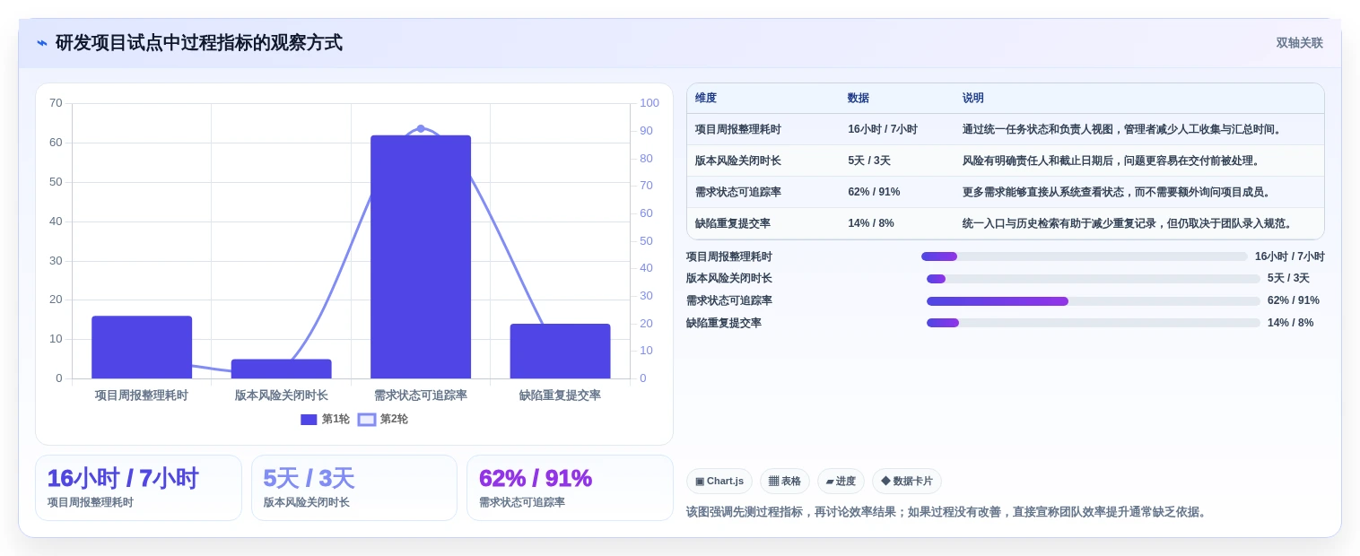The image size is (1360, 556).
Task: Select the Chart.js tag chip
Action: tap(719, 481)
